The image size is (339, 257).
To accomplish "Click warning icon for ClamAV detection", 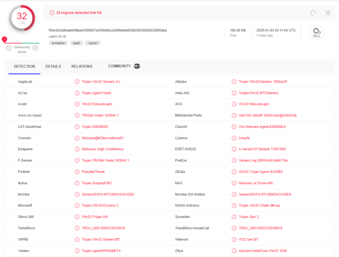I will coord(234,126).
